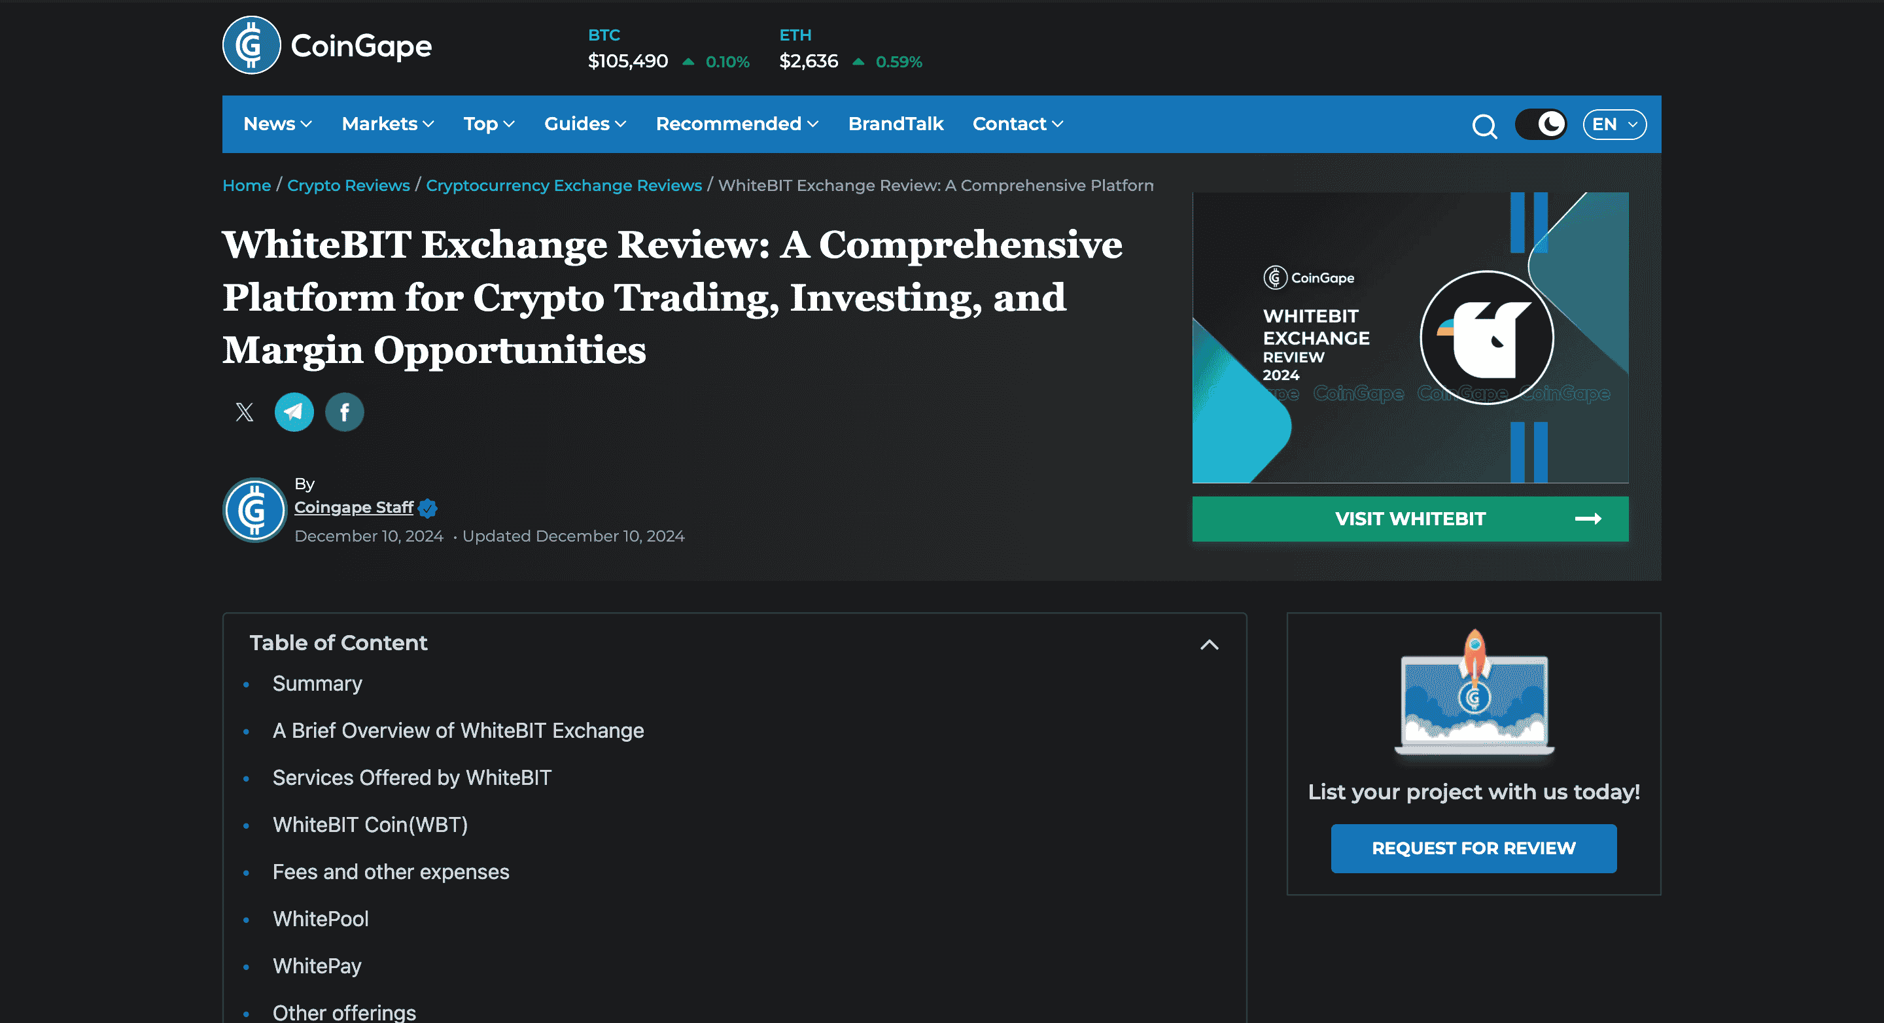The image size is (1884, 1023).
Task: Go to Home breadcrumb
Action: tap(247, 186)
